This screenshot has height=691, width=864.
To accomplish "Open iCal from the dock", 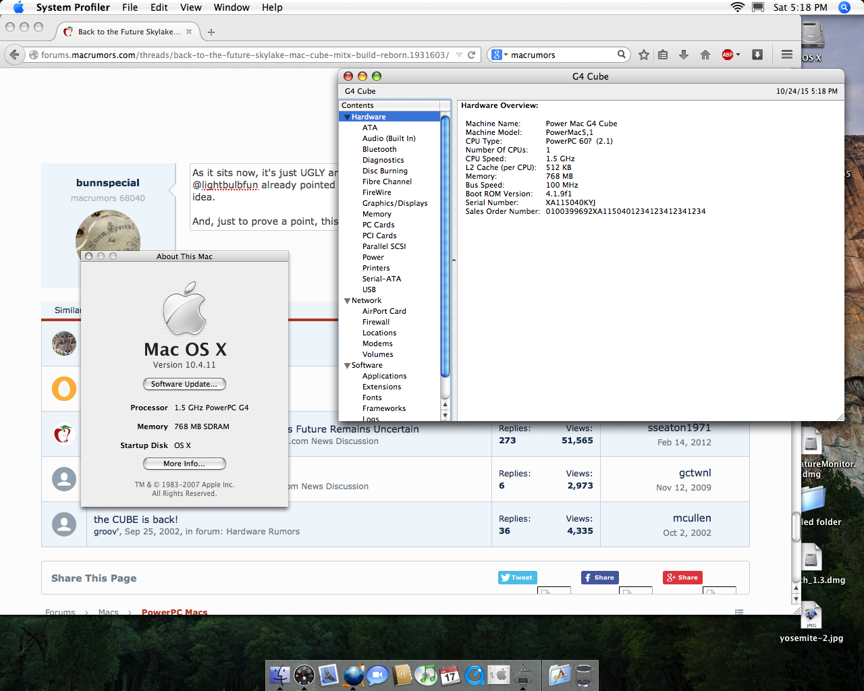I will click(x=450, y=675).
